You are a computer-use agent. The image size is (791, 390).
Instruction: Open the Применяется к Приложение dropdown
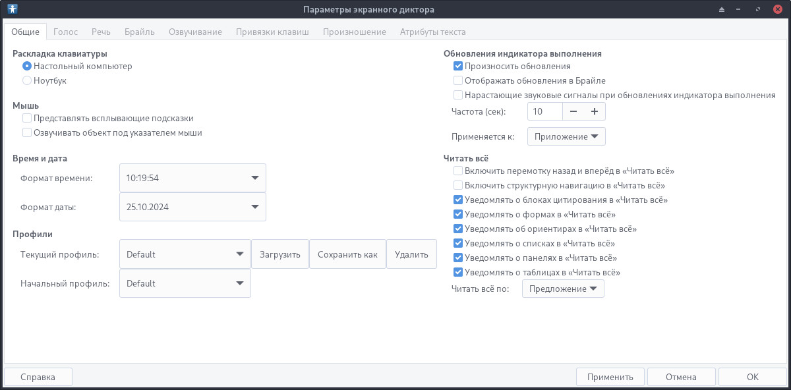(566, 136)
